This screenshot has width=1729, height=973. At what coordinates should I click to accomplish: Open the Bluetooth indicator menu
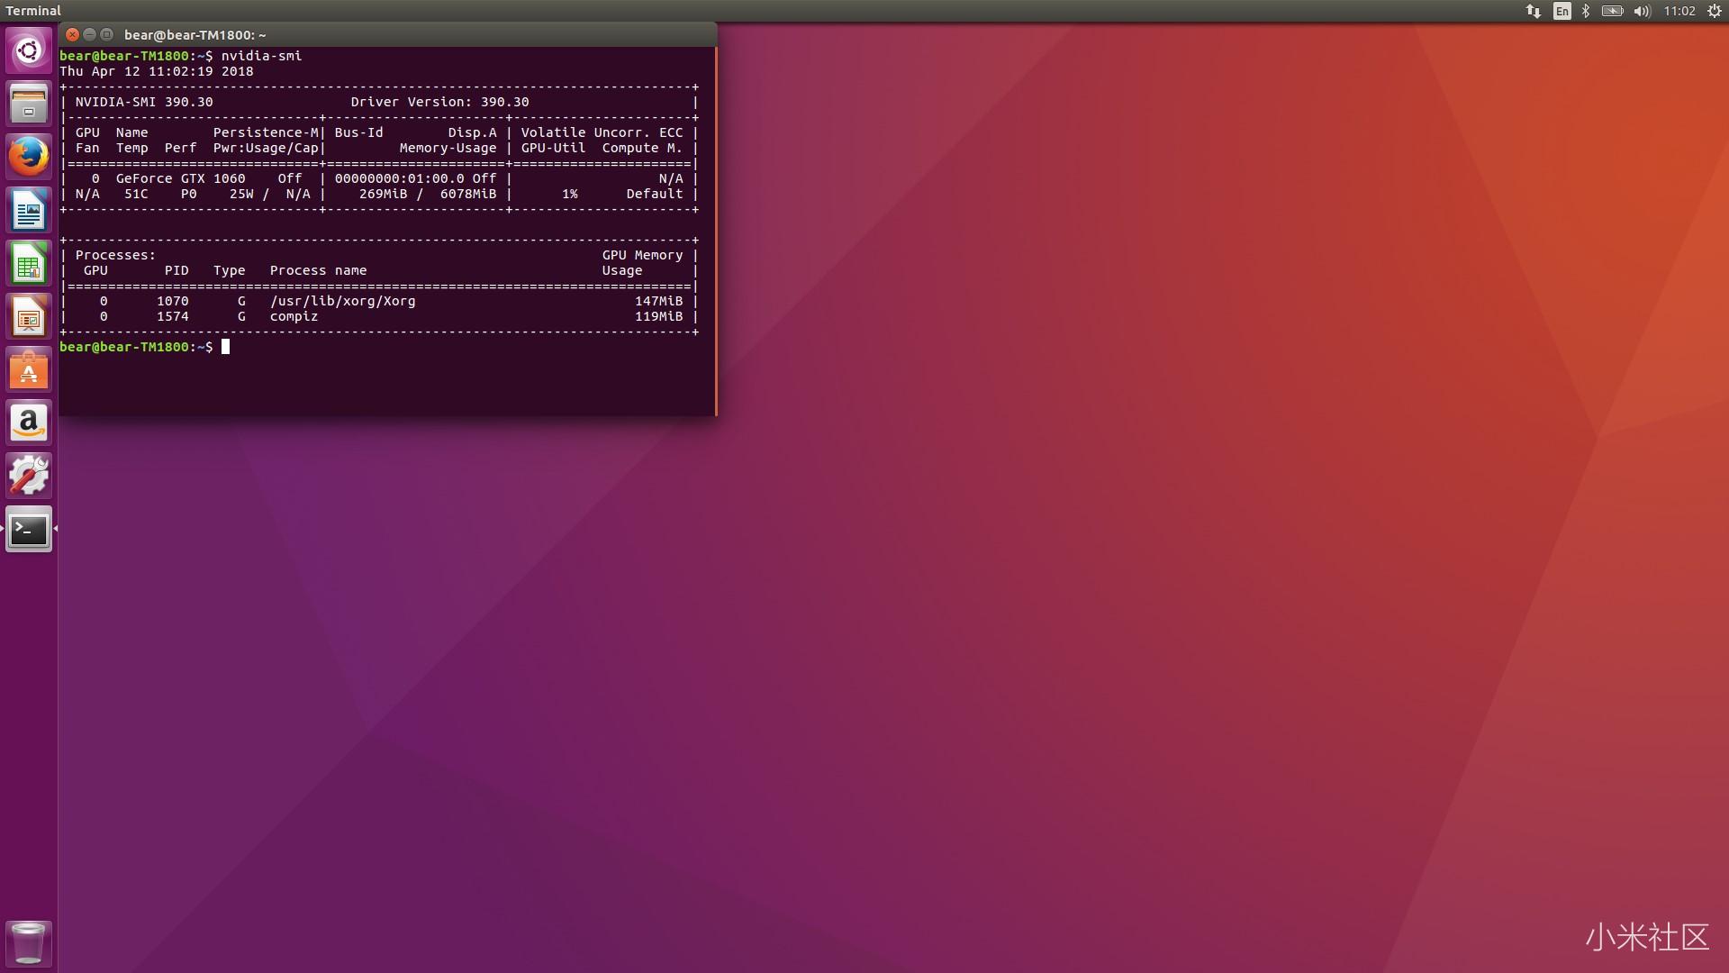(x=1586, y=11)
